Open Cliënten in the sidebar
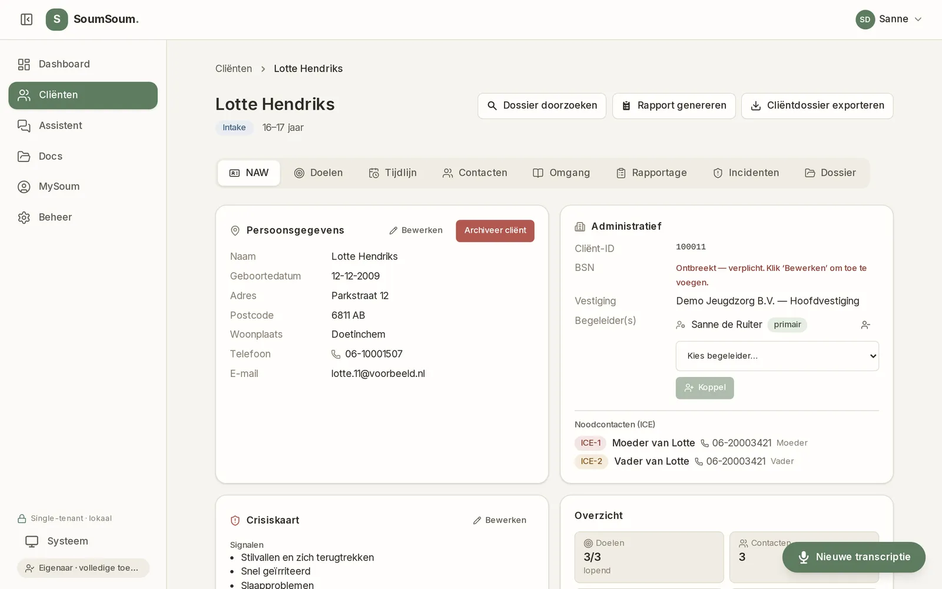The height and width of the screenshot is (589, 942). 83,95
